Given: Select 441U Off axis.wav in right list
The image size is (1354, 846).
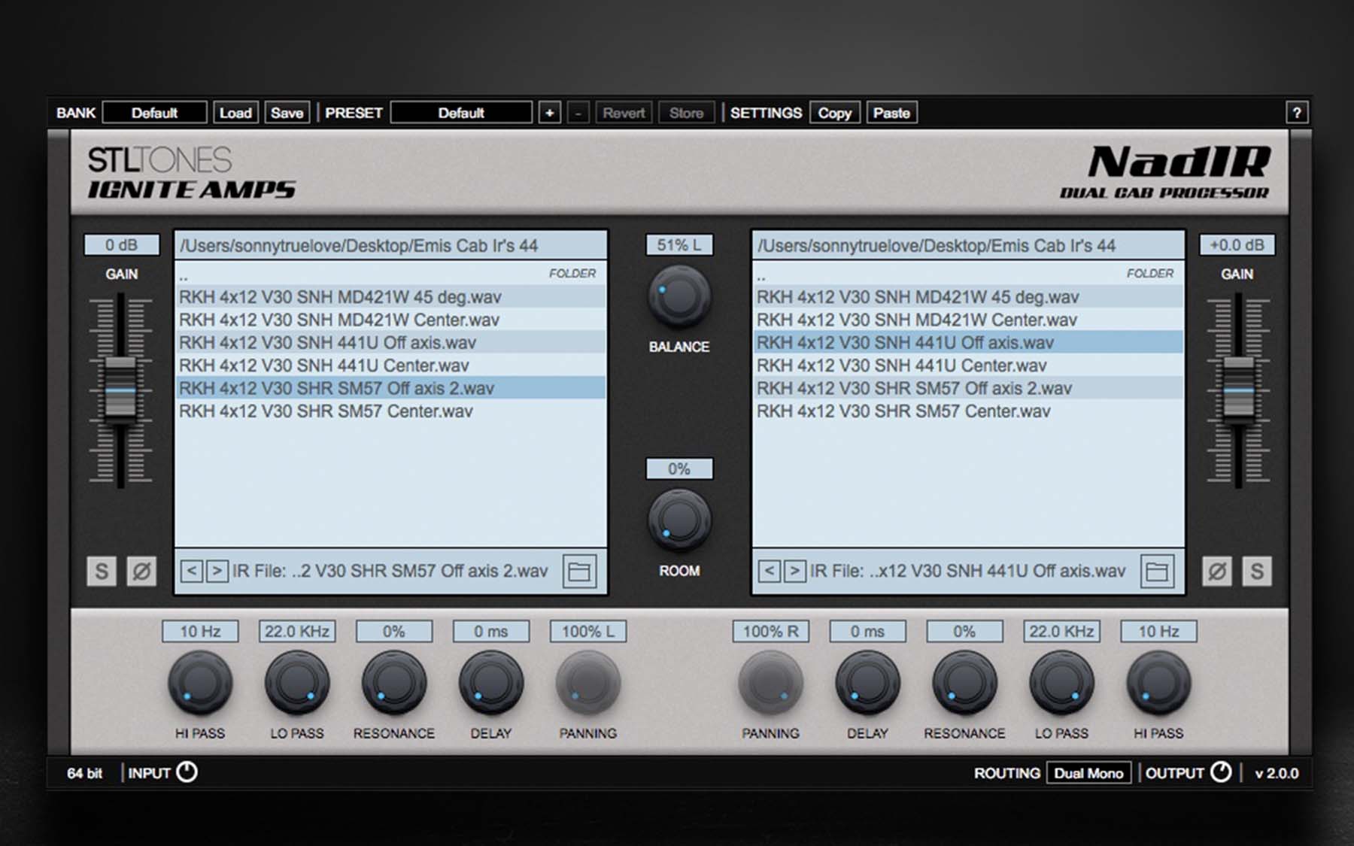Looking at the screenshot, I should click(969, 343).
